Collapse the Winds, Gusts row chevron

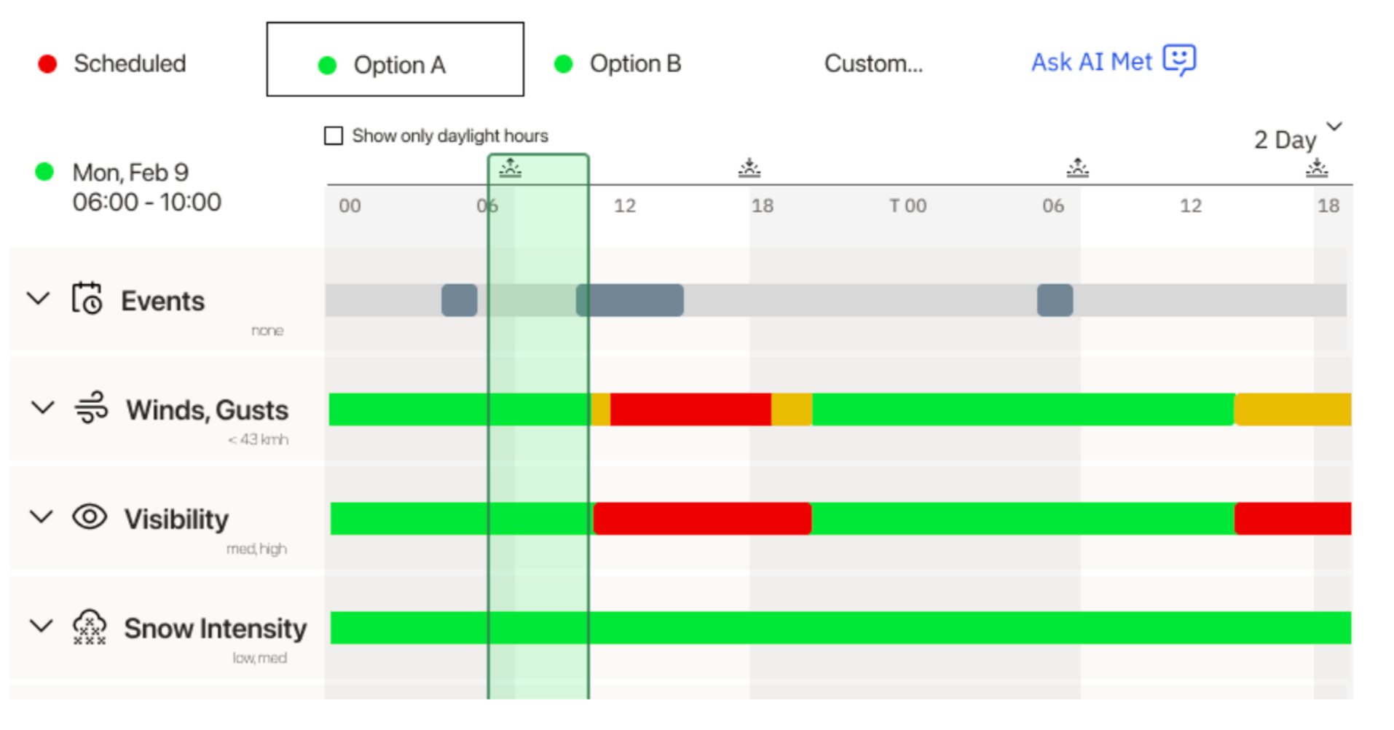point(43,408)
